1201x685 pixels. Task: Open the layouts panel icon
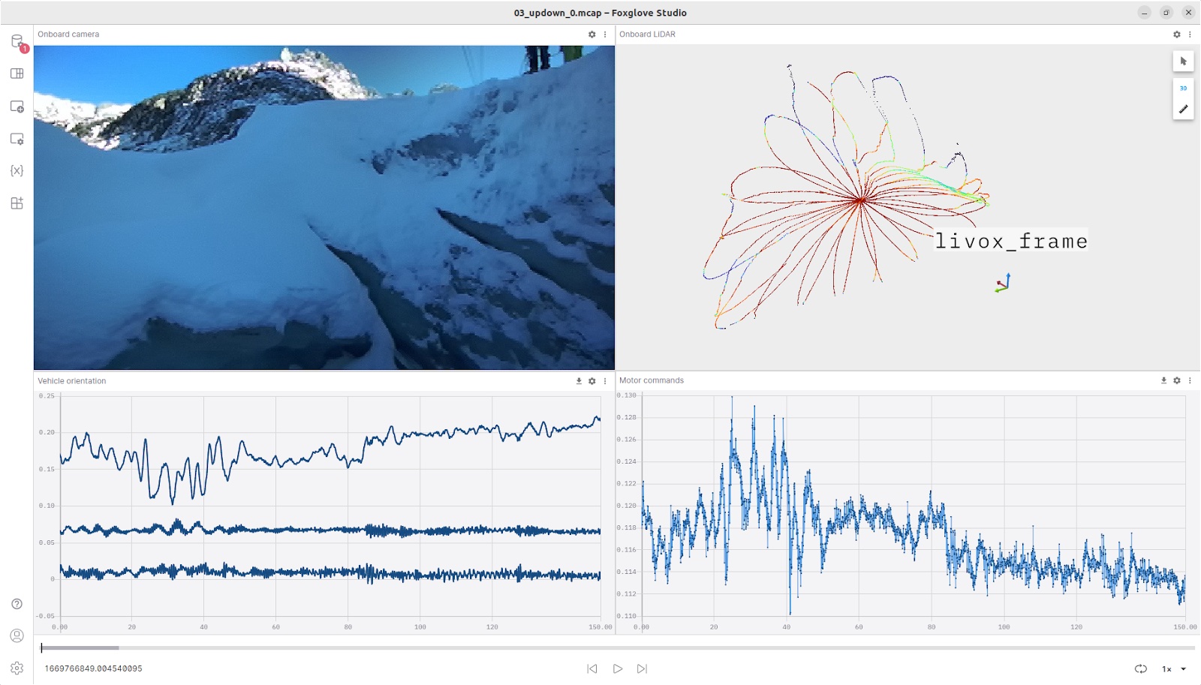pyautogui.click(x=17, y=74)
